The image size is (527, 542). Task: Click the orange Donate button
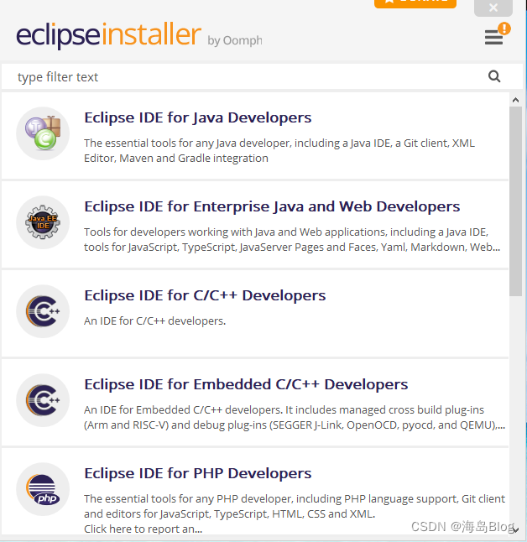(x=415, y=3)
